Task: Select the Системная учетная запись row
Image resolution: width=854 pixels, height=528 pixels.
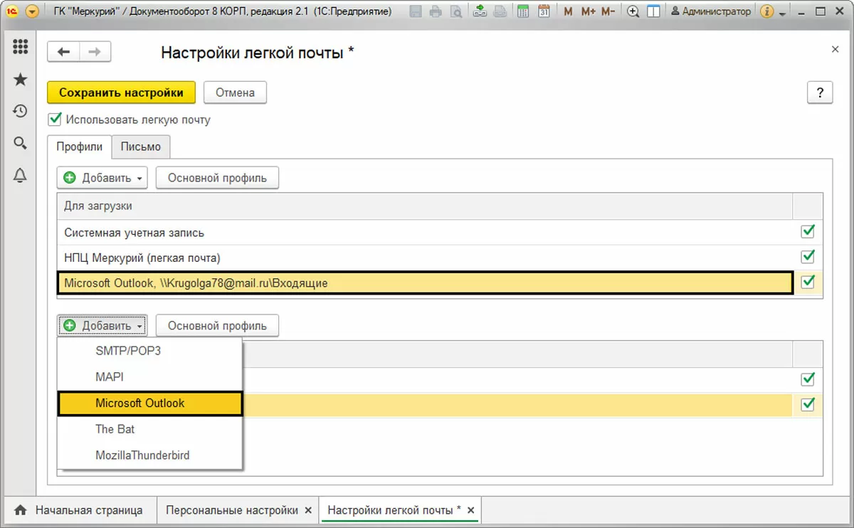Action: click(x=425, y=232)
